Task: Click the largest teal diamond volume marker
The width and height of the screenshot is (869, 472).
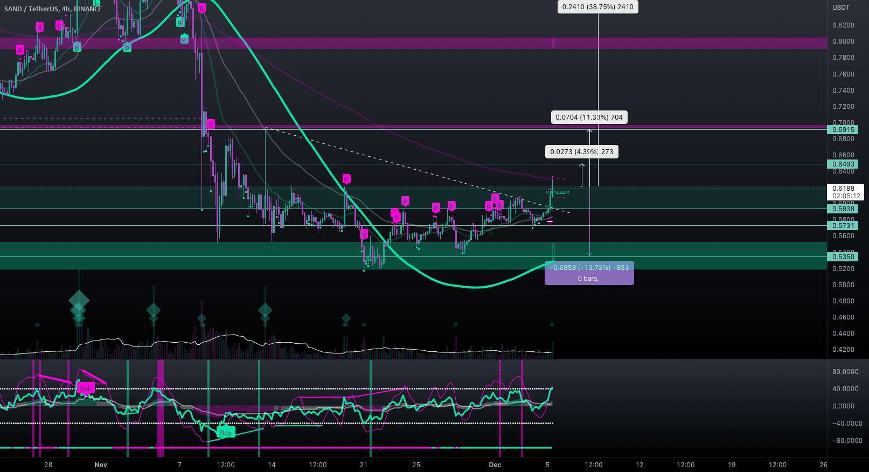Action: coord(79,300)
